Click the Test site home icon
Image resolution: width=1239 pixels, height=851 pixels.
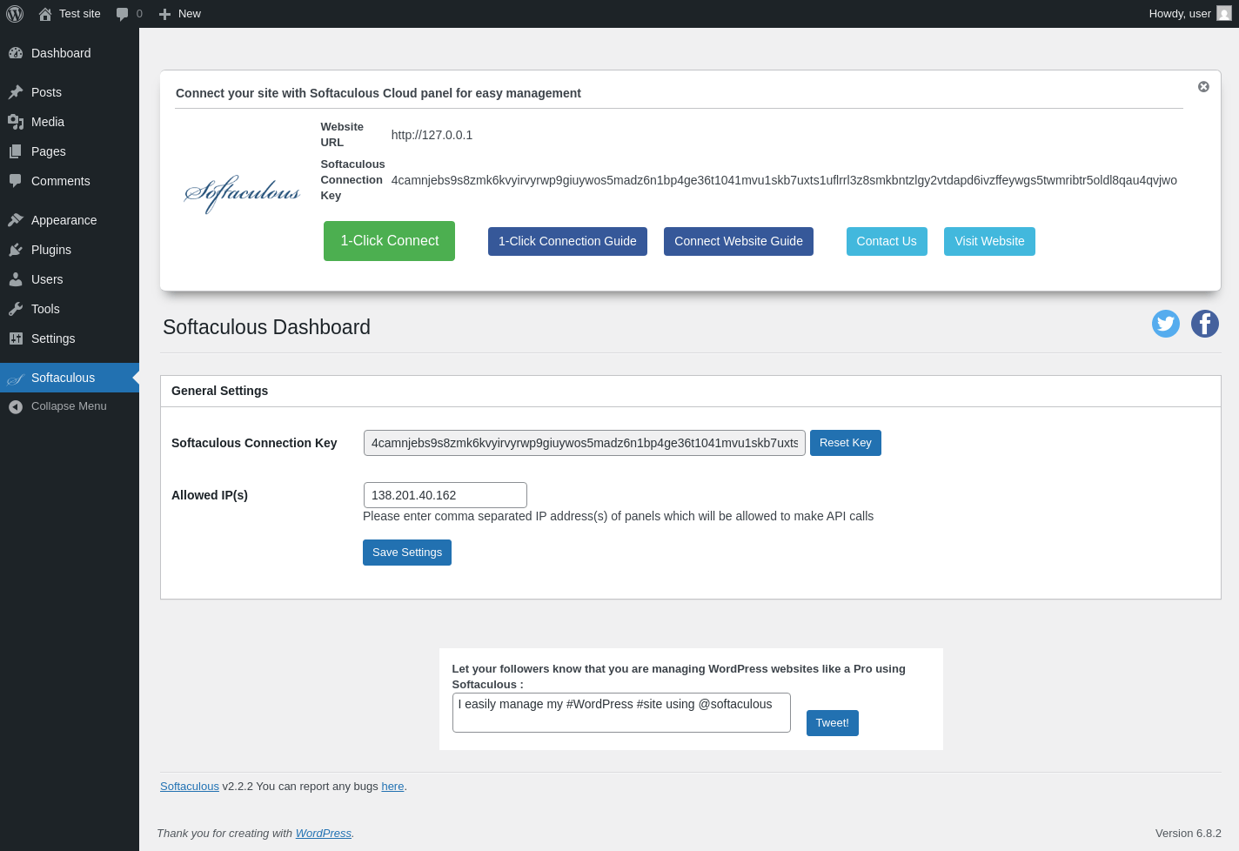click(45, 14)
